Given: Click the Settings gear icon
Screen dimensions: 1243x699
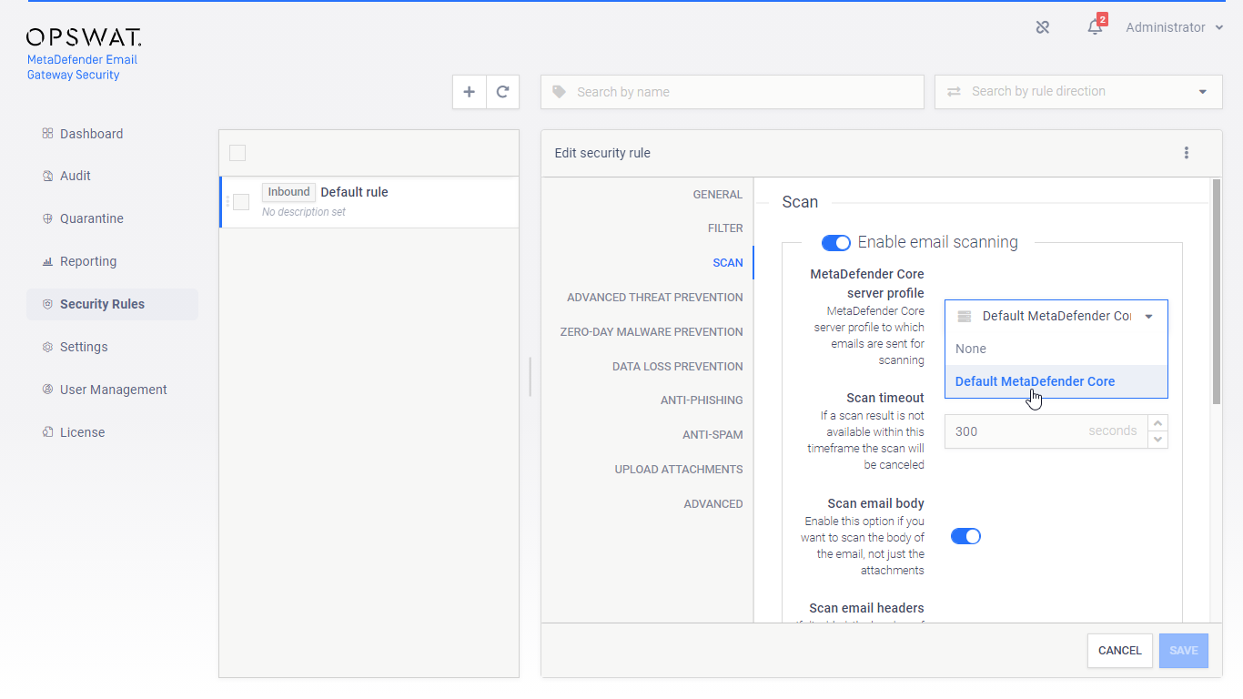Looking at the screenshot, I should point(47,347).
